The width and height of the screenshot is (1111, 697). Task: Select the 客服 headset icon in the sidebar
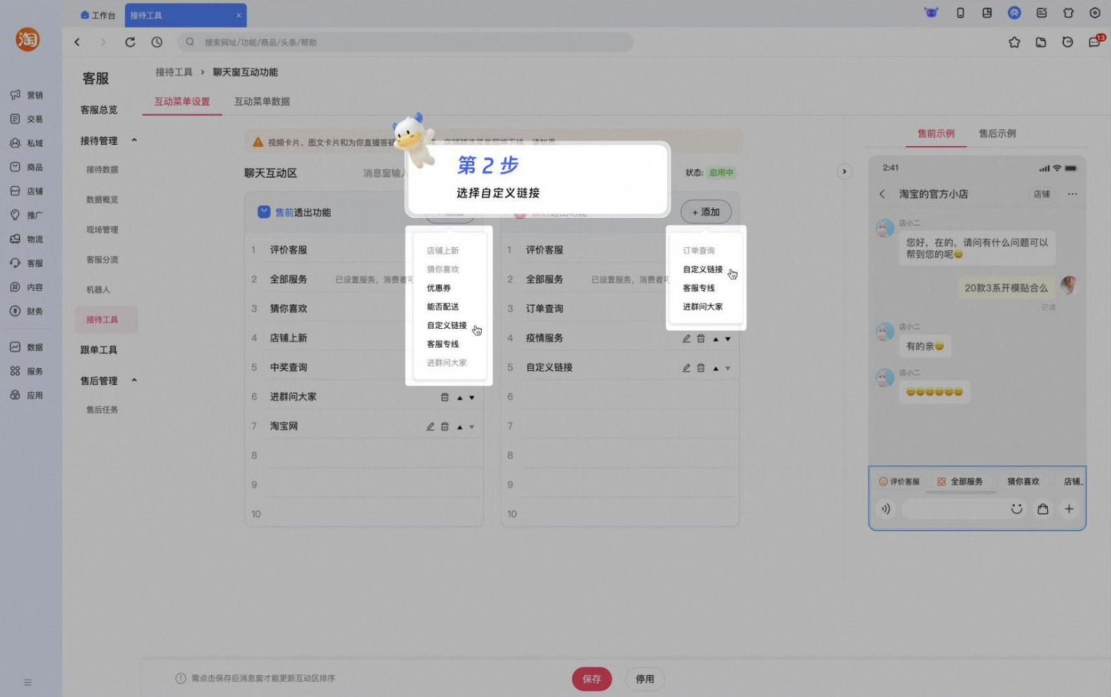pyautogui.click(x=15, y=263)
